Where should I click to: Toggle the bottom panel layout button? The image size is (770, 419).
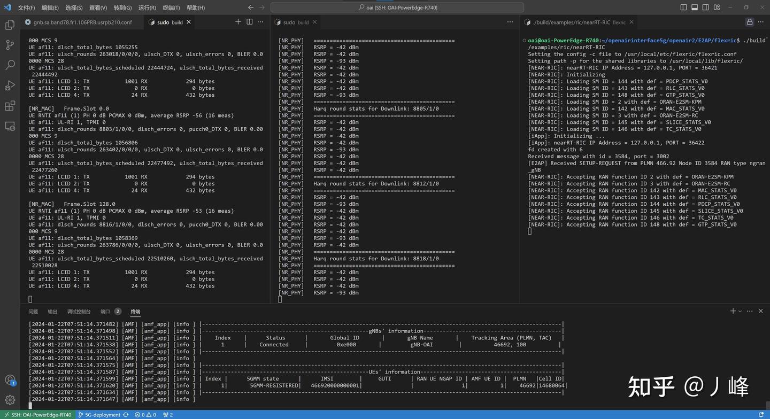695,7
